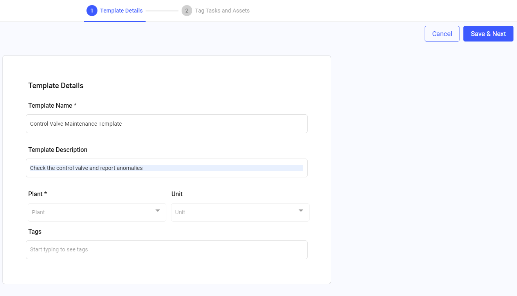Go to Tag Tasks and Assets step
517x296 pixels.
pos(222,11)
